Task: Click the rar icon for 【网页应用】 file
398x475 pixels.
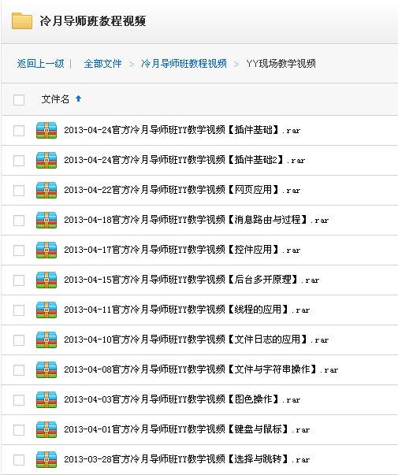Action: [x=46, y=190]
